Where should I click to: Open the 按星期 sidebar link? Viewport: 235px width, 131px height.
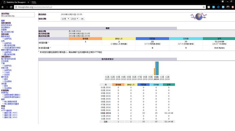coord(4,30)
